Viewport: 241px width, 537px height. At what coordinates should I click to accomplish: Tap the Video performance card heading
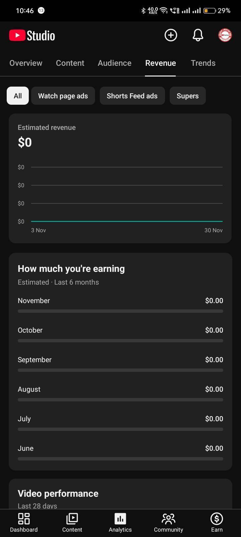click(58, 493)
